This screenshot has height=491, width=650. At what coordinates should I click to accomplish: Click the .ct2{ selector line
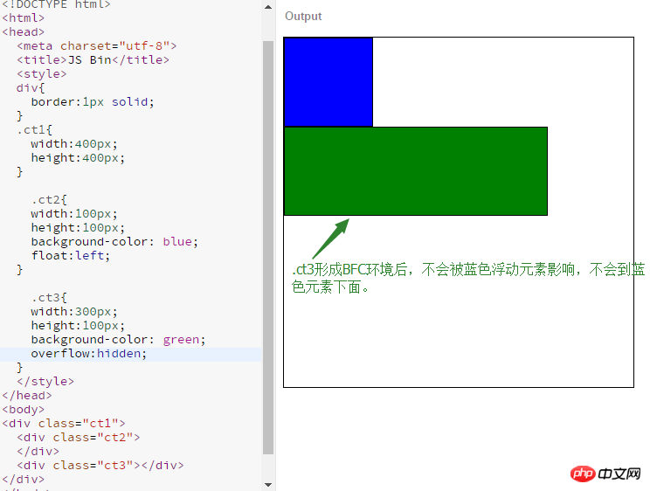tap(49, 200)
